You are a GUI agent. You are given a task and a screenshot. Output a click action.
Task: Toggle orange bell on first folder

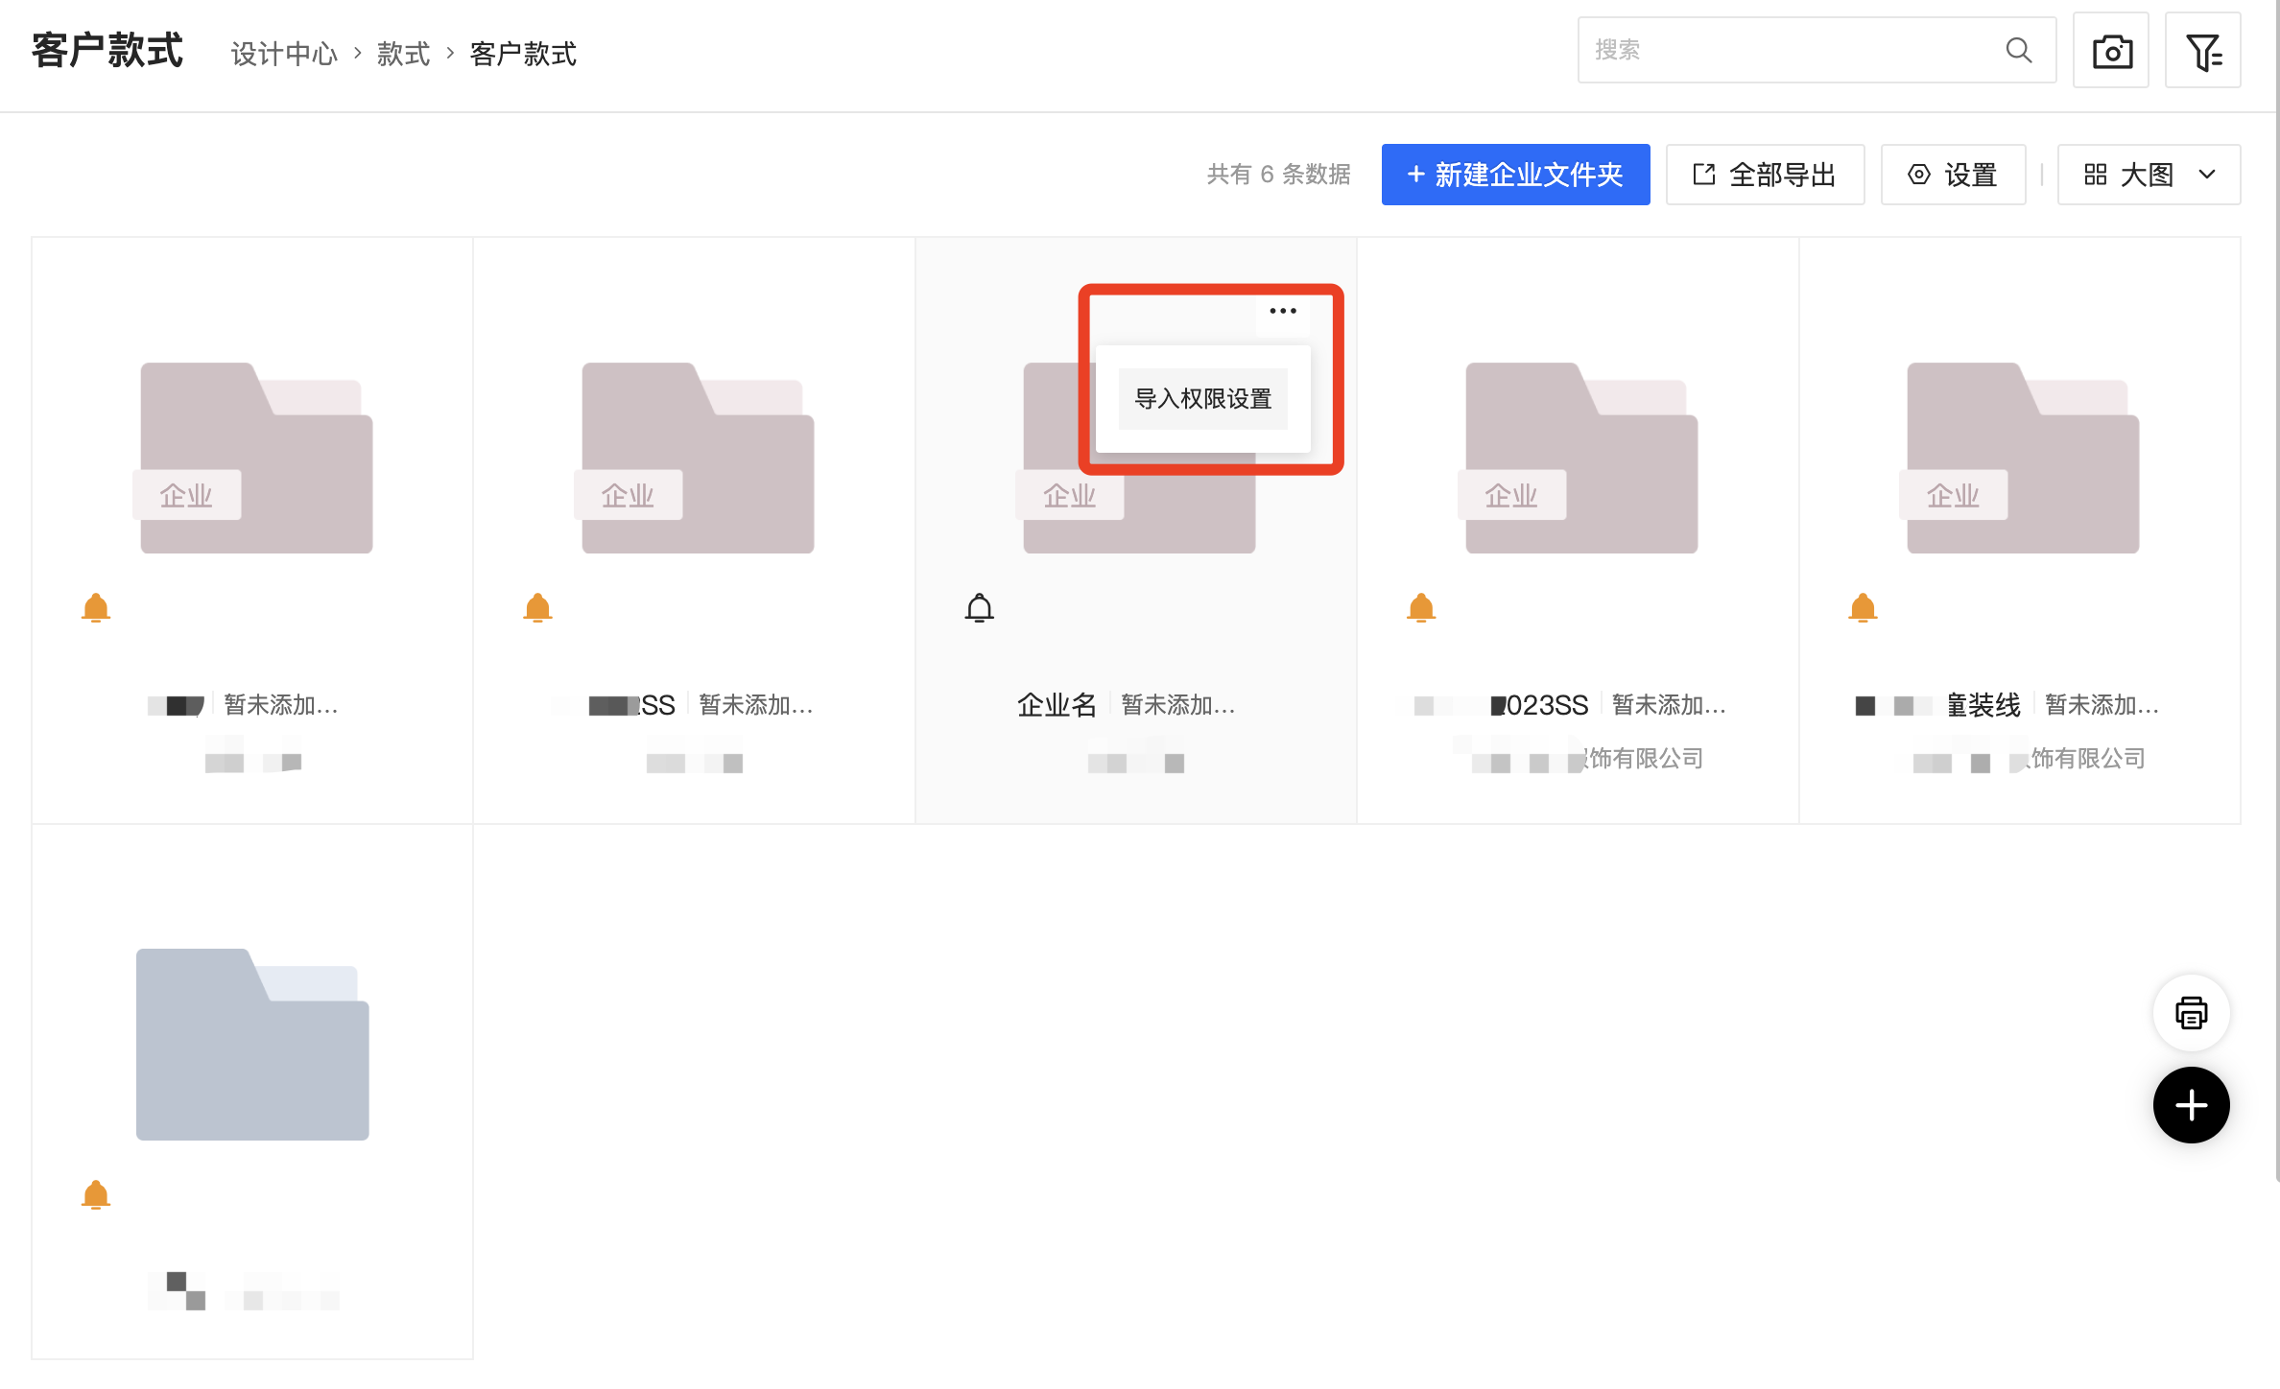(96, 608)
